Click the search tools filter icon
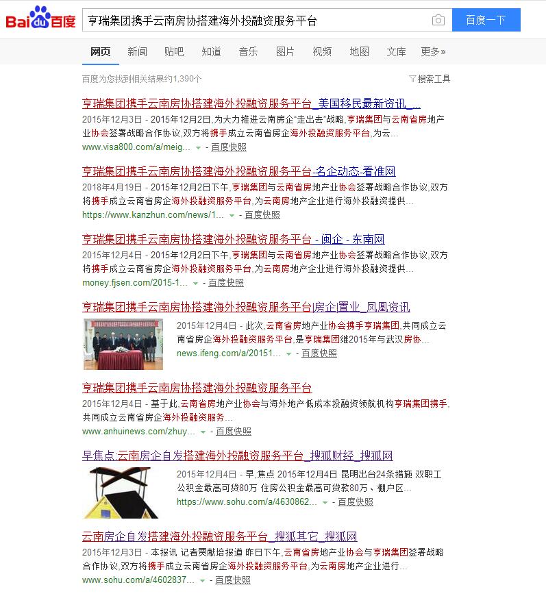546x596 pixels. point(412,79)
